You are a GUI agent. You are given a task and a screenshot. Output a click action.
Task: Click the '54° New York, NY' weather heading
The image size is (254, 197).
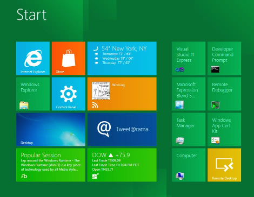click(124, 48)
